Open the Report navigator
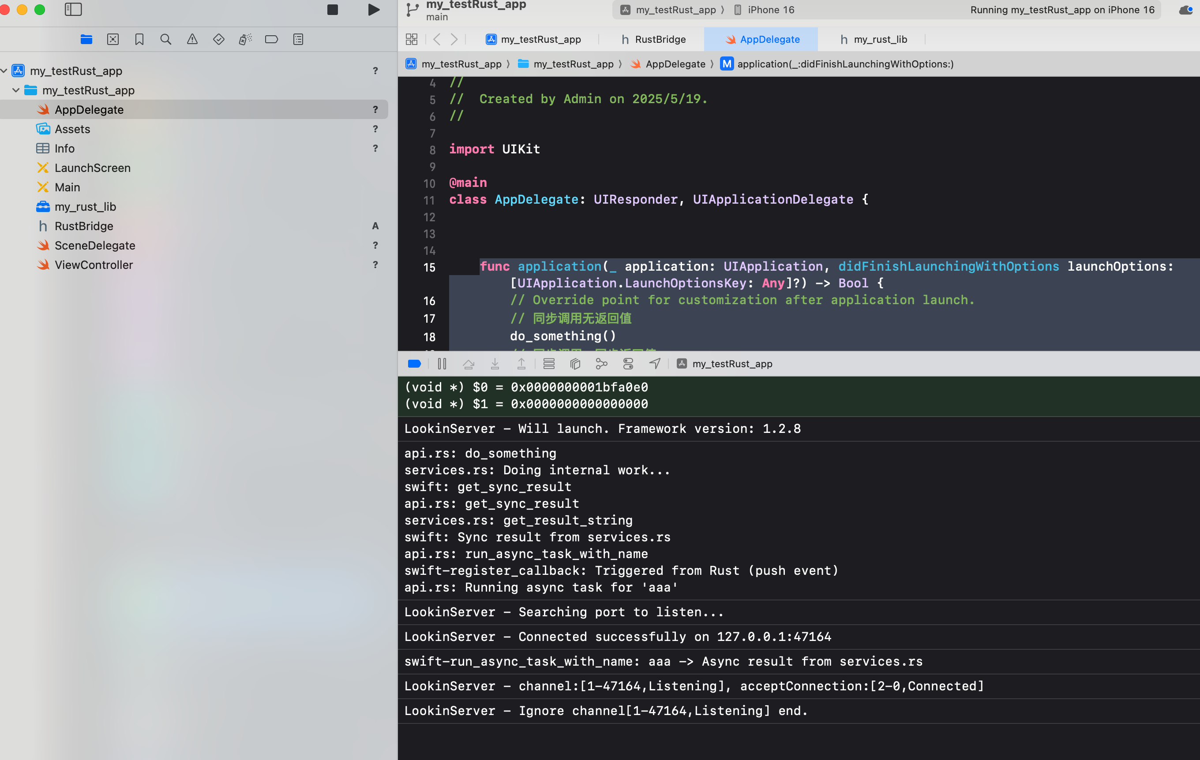Image resolution: width=1200 pixels, height=760 pixels. click(298, 39)
